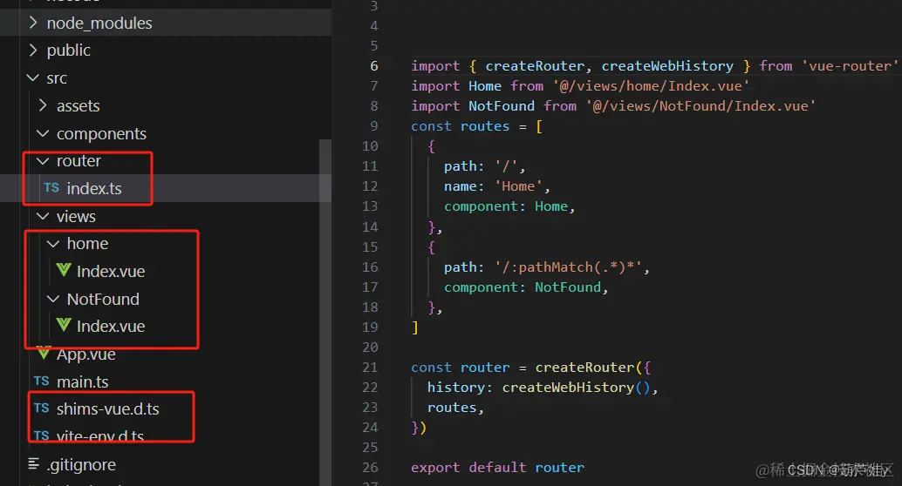Expand the node_modules folder chevron
902x486 pixels.
pyautogui.click(x=33, y=23)
